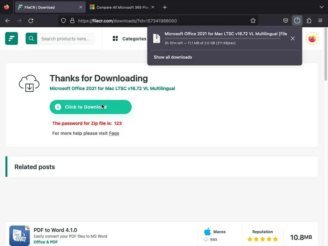Close the FileCR Download tab
This screenshot has height=246, width=328.
point(81,7)
